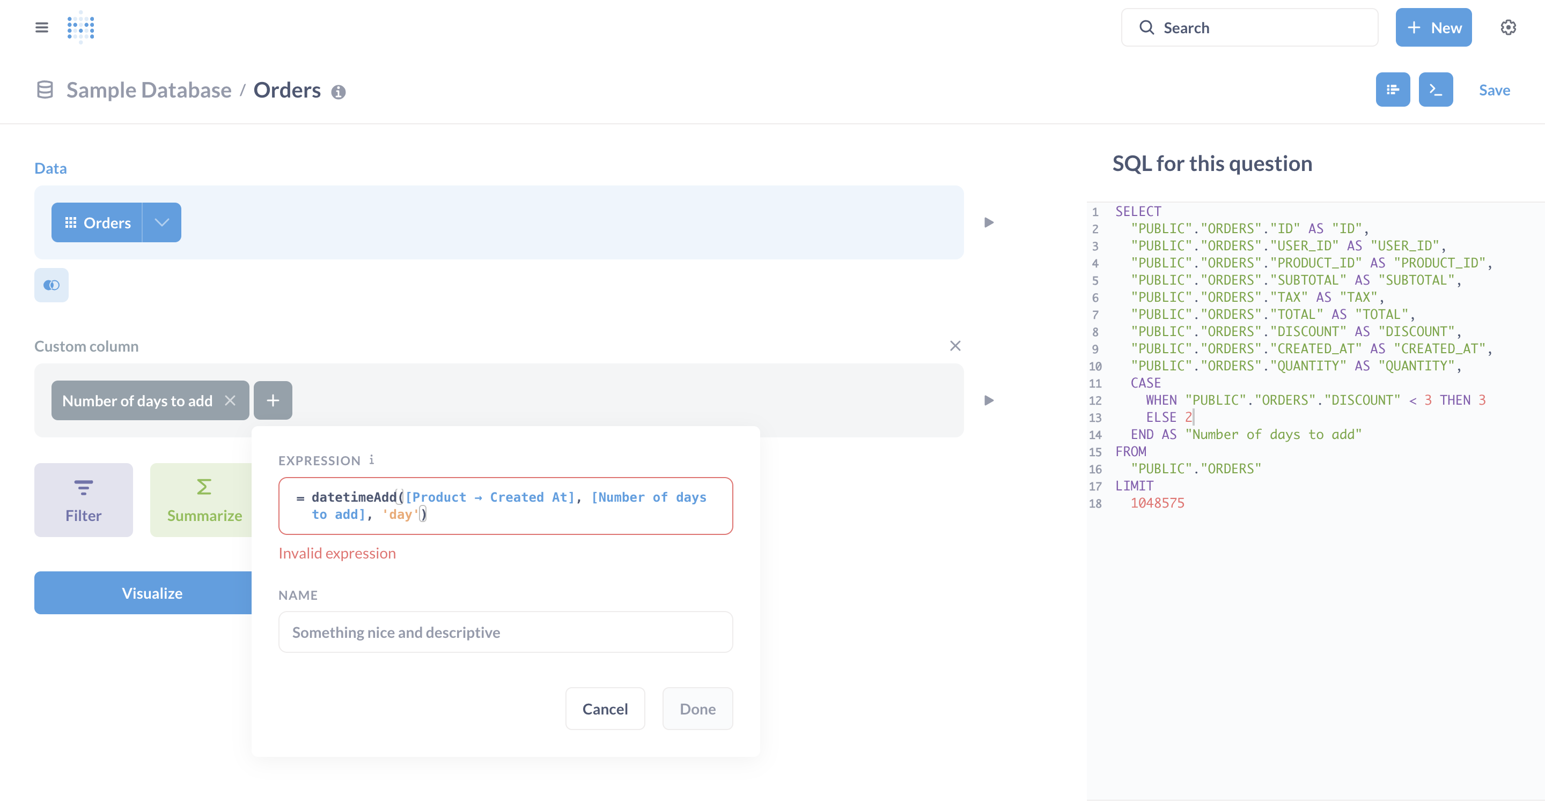
Task: Expand the Orders table column picker
Action: tap(162, 222)
